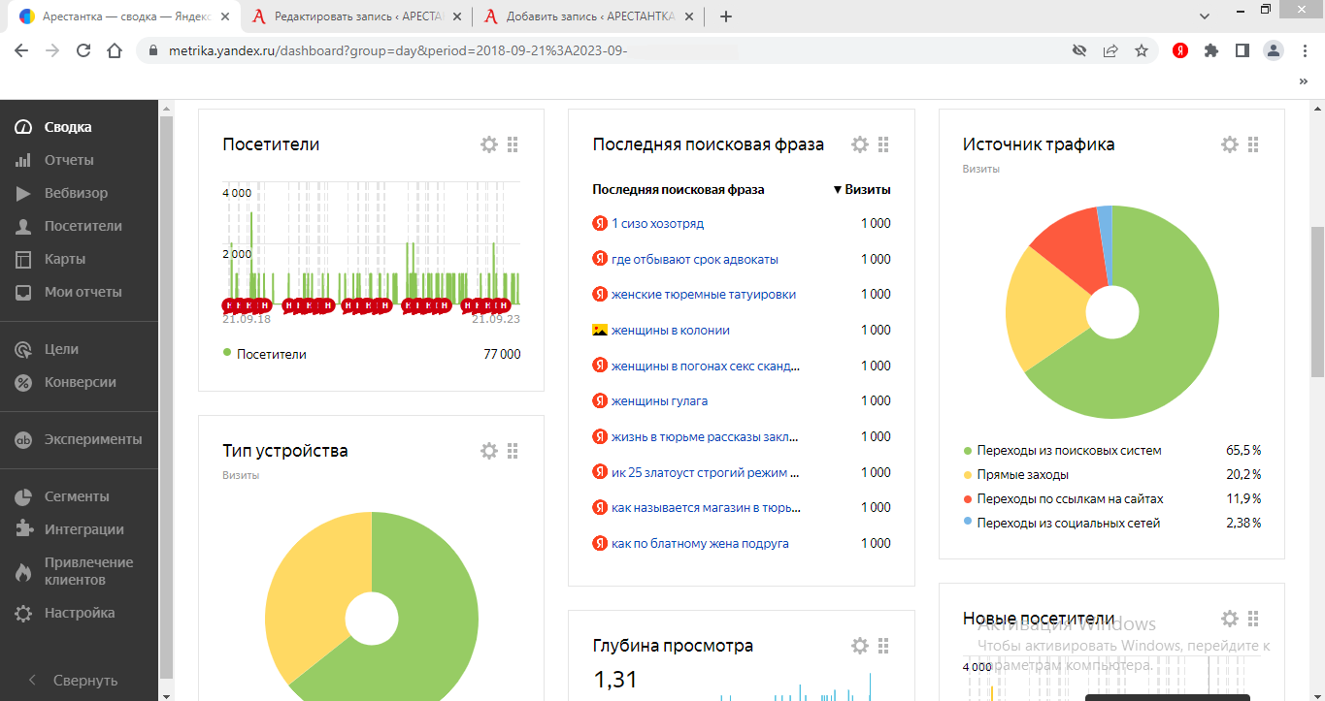Viewport: 1325px width, 701px height.
Task: Click the Конверсии percent icon
Action: [24, 382]
